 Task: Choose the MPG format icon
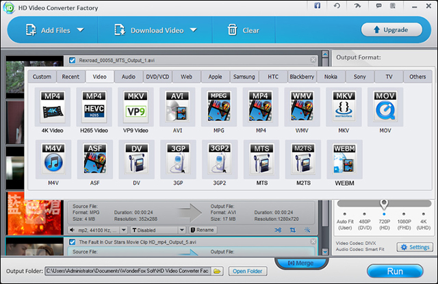tap(219, 107)
